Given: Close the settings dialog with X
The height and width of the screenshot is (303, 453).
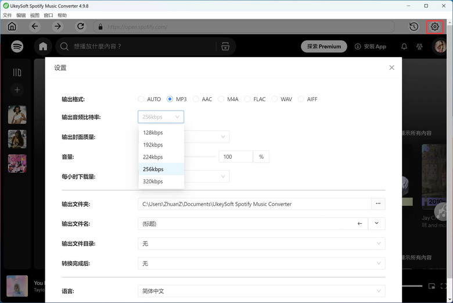Looking at the screenshot, I should click(x=392, y=67).
